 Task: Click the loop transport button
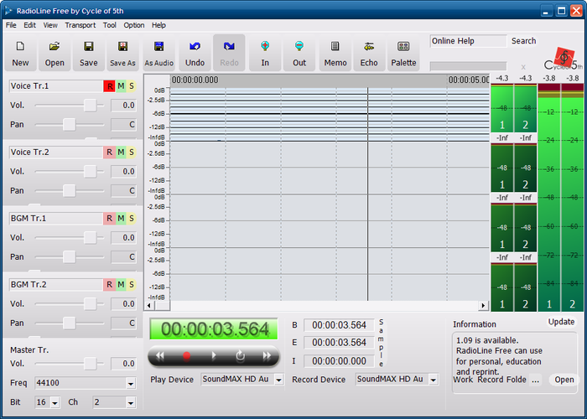240,356
